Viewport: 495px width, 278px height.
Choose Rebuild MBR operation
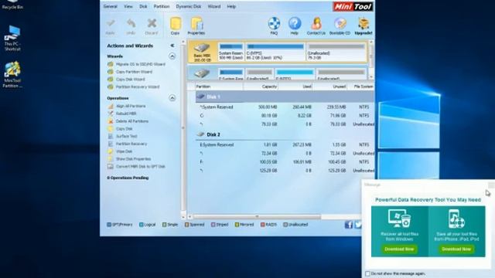(x=122, y=114)
